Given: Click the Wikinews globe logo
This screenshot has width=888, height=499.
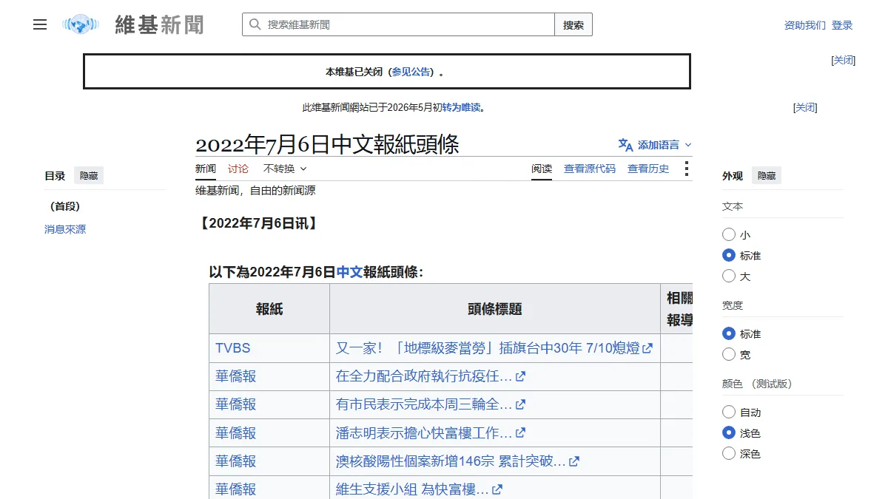Looking at the screenshot, I should [81, 24].
